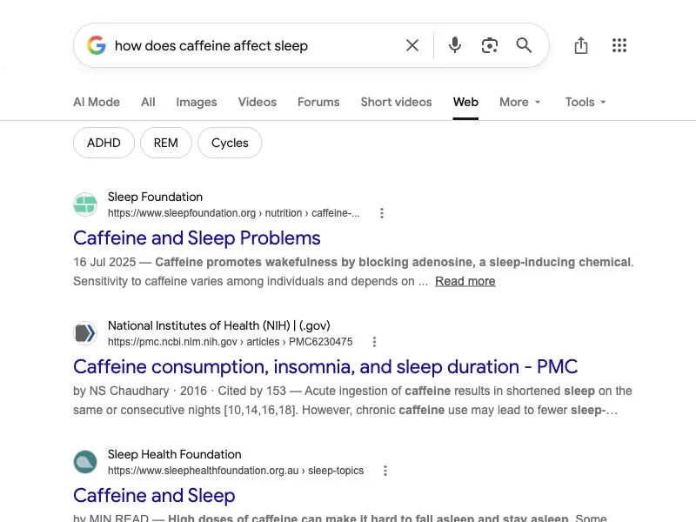Switch to AI Mode tab
Viewport: 696px width, 522px height.
(97, 102)
